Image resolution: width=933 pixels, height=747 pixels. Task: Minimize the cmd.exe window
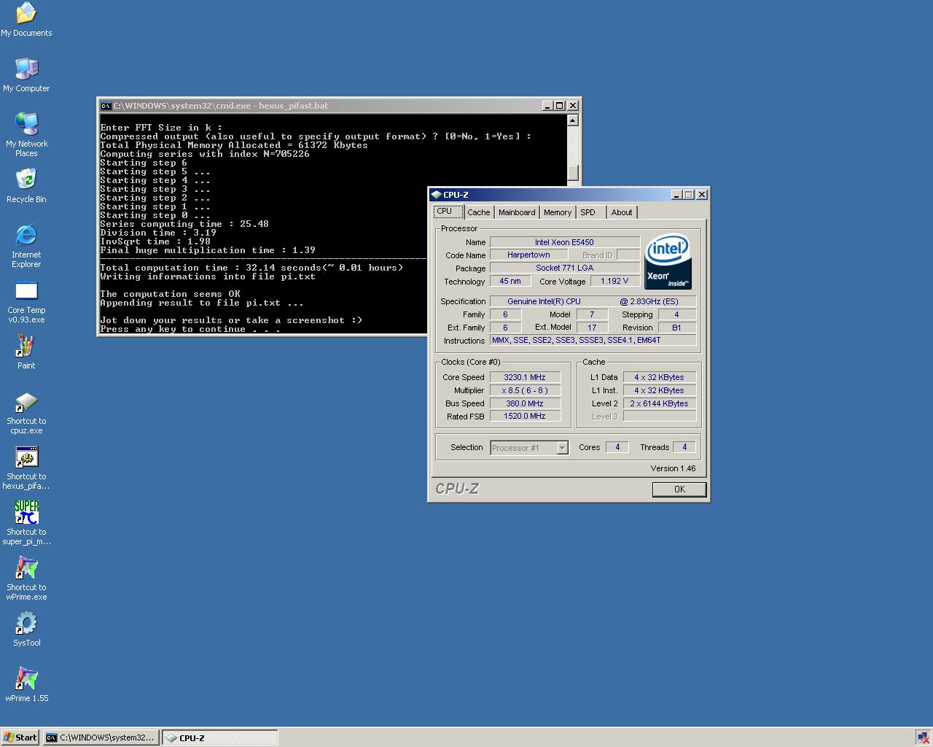(x=547, y=106)
